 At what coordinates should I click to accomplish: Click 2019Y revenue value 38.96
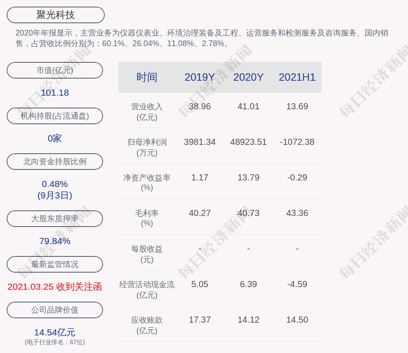point(200,107)
